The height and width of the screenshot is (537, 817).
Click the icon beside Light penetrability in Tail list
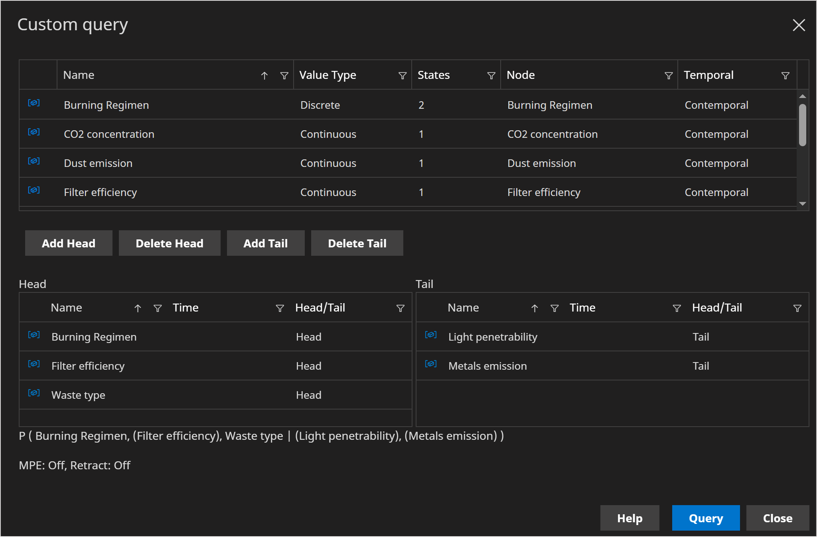(x=431, y=335)
